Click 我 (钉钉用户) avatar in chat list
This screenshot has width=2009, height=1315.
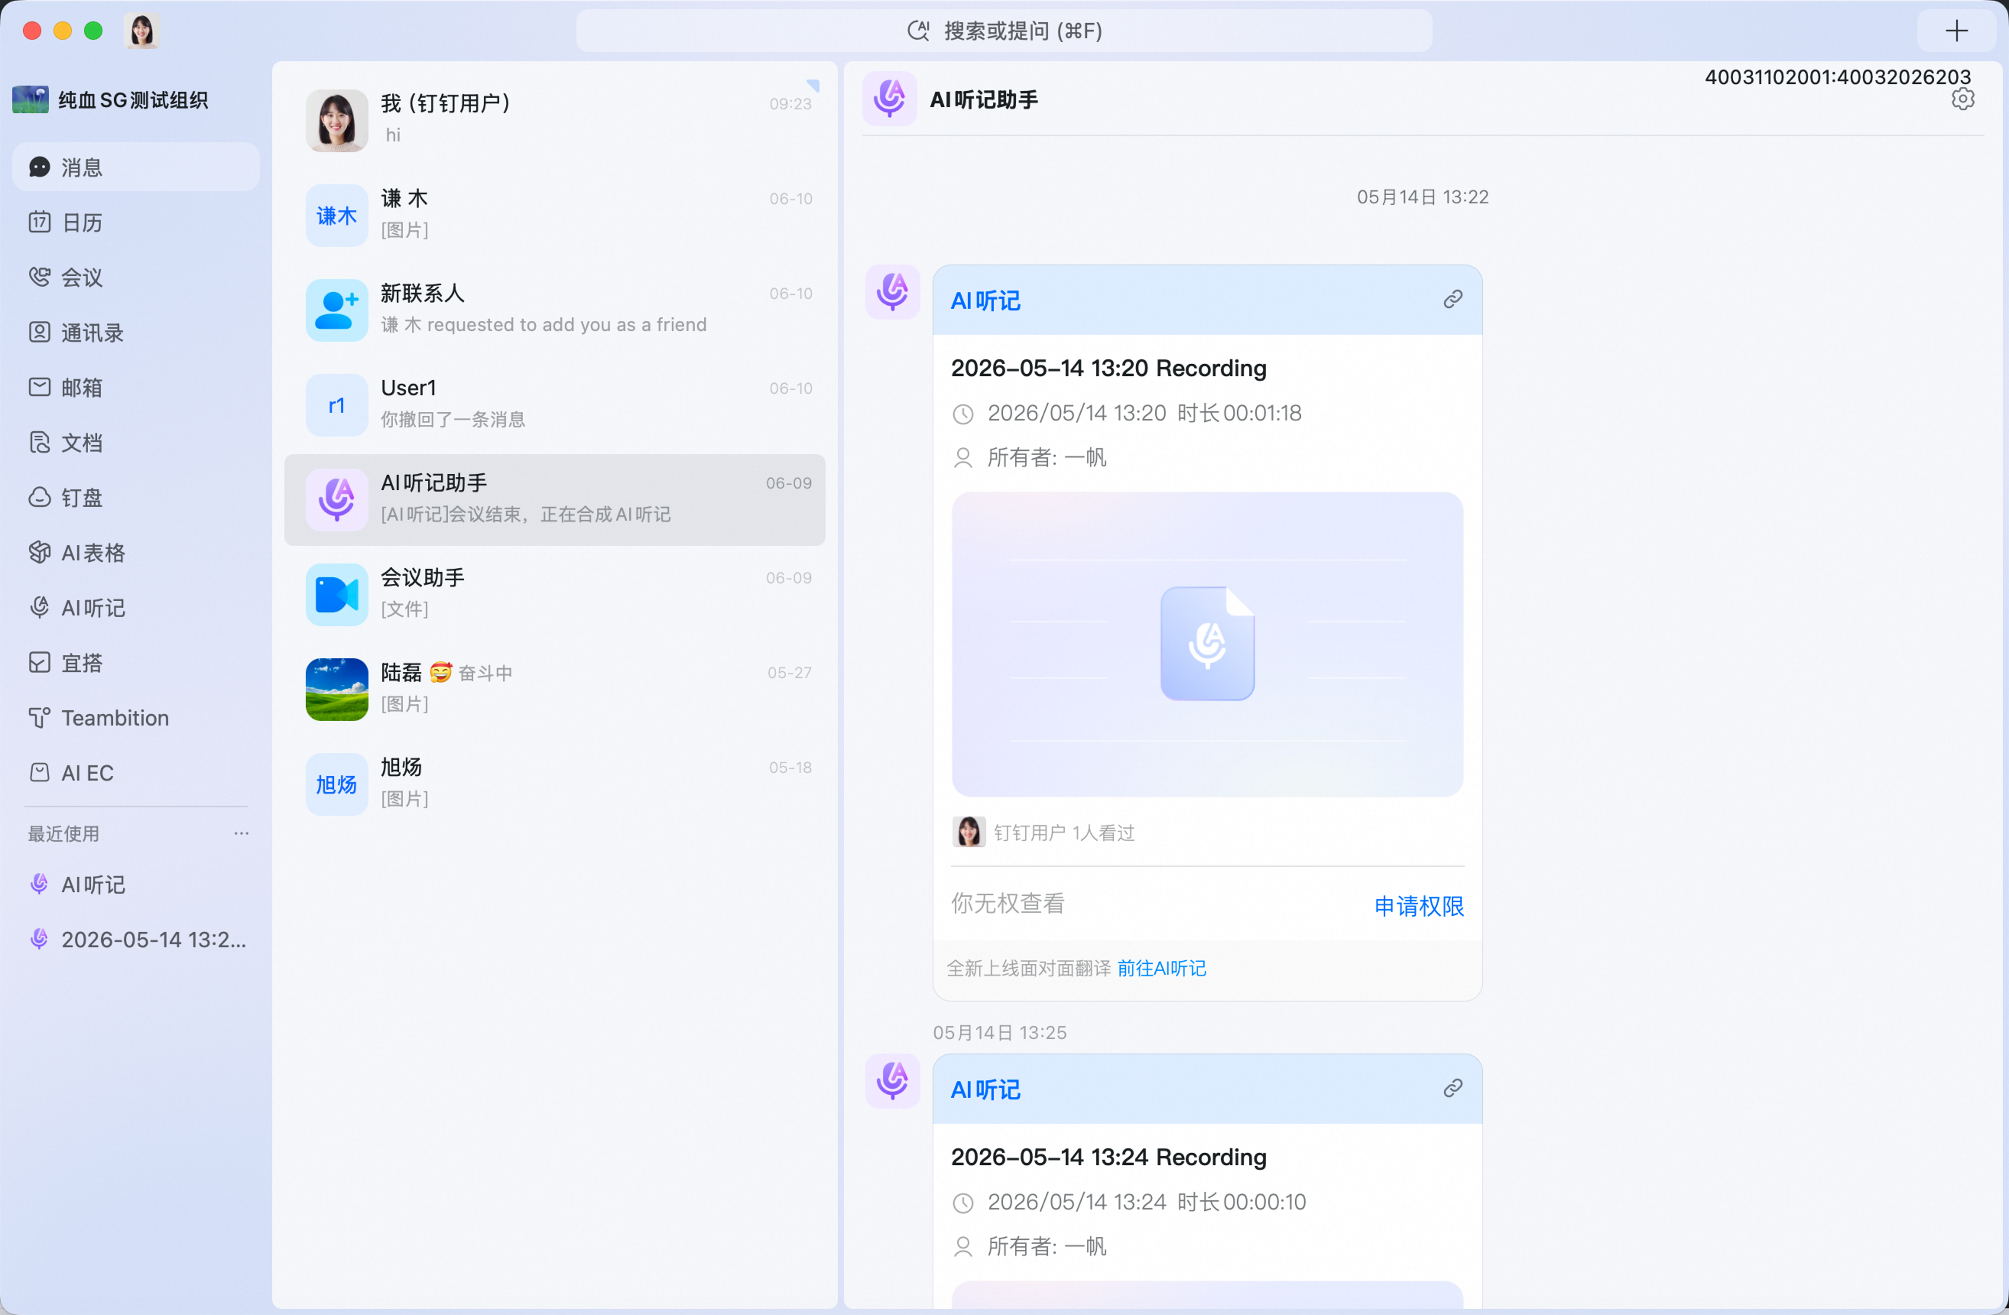(337, 121)
